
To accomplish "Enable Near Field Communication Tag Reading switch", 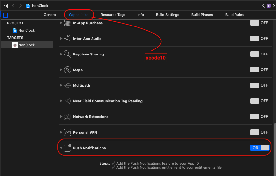I will [255, 101].
